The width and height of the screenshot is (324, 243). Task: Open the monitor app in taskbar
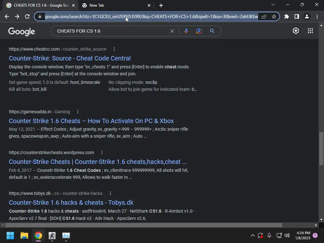tap(66, 235)
